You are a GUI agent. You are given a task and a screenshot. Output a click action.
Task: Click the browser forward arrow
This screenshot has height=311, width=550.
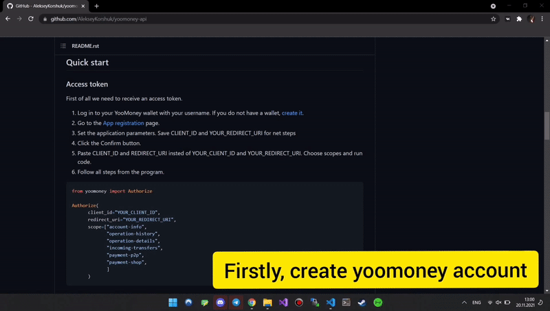point(19,19)
